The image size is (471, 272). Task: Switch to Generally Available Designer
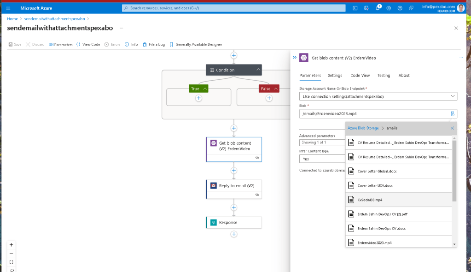point(196,44)
